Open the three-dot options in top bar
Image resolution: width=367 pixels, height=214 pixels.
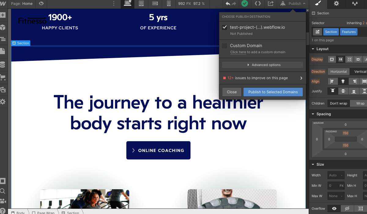tap(114, 4)
